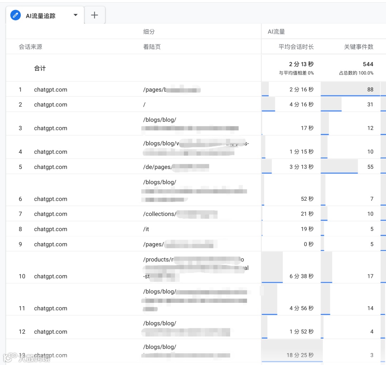The image size is (386, 365).
Task: Click the 细分 header label
Action: click(149, 31)
